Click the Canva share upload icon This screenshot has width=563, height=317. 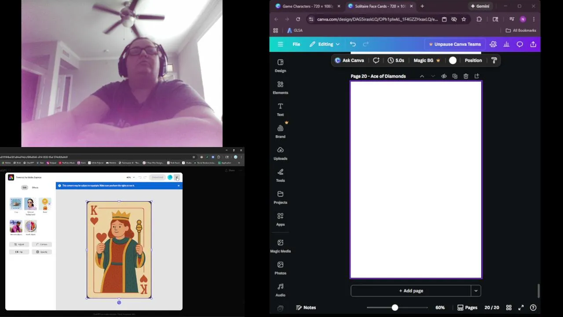click(x=533, y=44)
